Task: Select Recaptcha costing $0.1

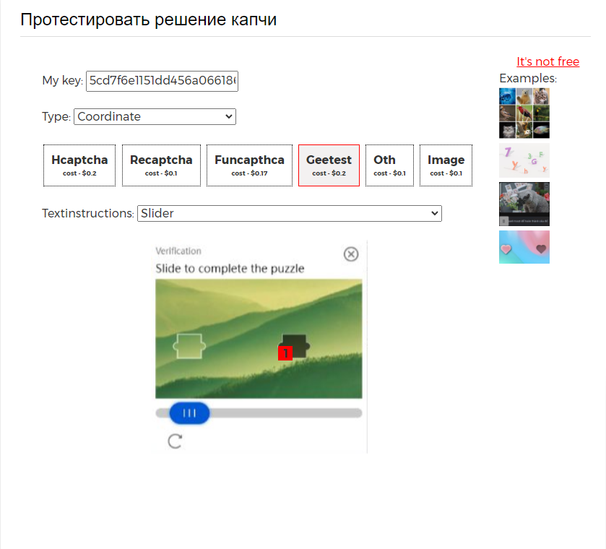Action: (x=161, y=165)
